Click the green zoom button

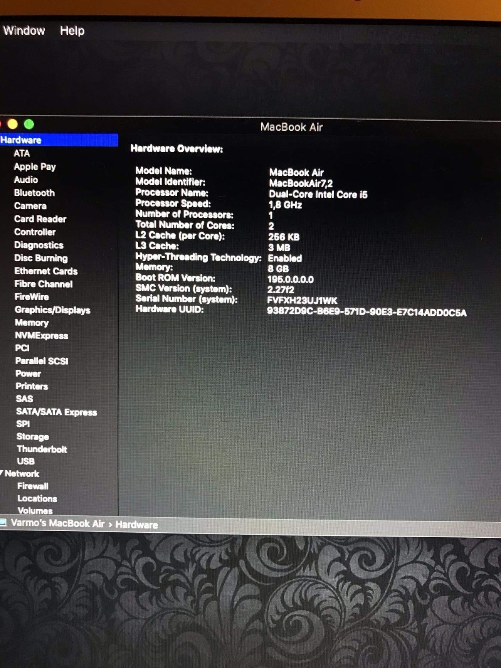point(29,124)
